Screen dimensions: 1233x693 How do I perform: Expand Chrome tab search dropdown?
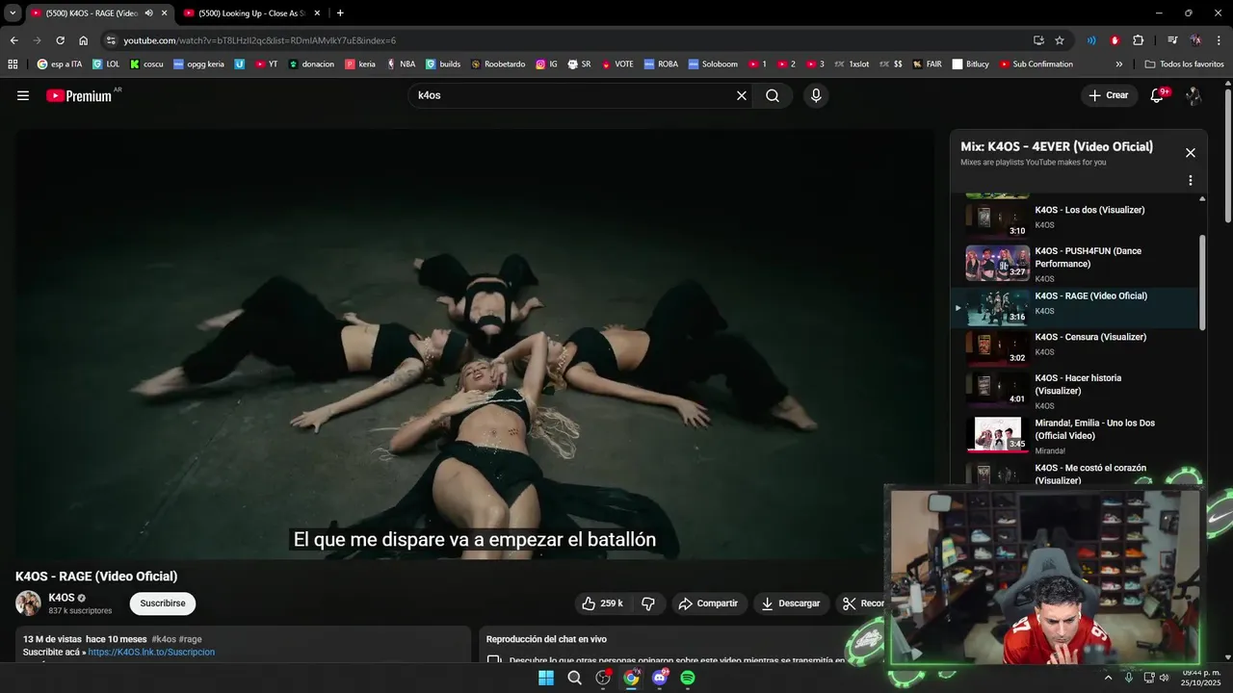pyautogui.click(x=13, y=13)
